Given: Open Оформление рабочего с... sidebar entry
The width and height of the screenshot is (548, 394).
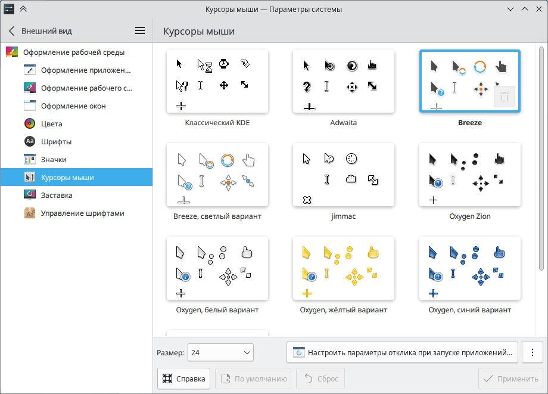Looking at the screenshot, I should click(x=76, y=88).
